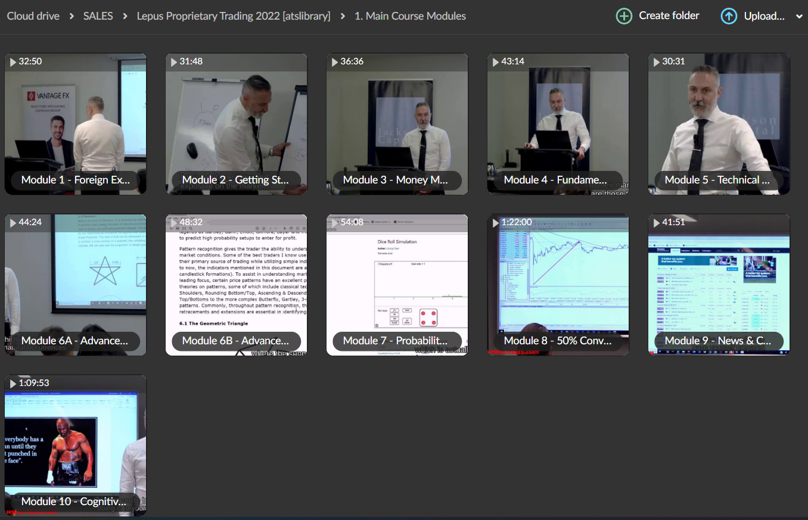
Task: Click the play icon on Module 1
Action: click(x=13, y=61)
